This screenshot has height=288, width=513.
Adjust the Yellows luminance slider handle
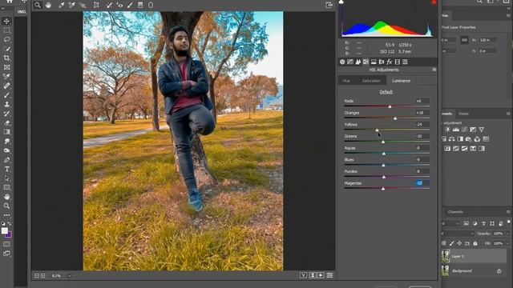point(377,130)
